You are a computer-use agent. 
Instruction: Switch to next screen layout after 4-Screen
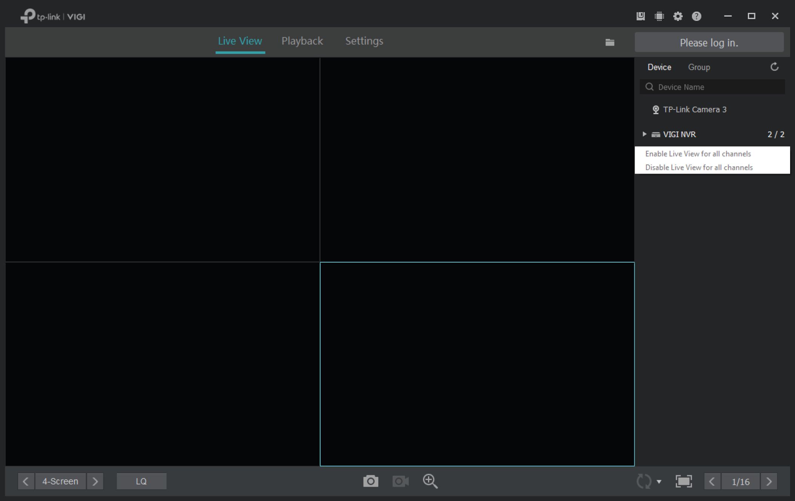95,481
